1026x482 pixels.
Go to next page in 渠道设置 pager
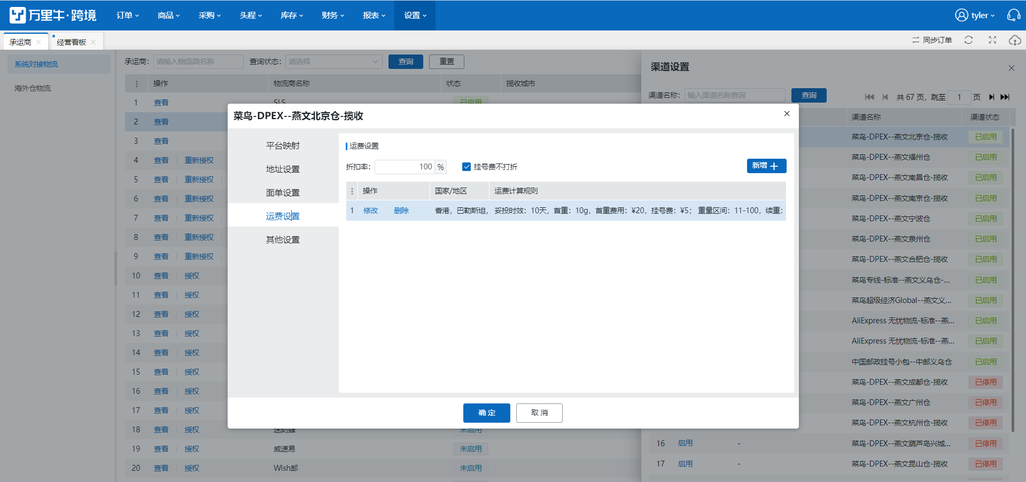pos(991,97)
